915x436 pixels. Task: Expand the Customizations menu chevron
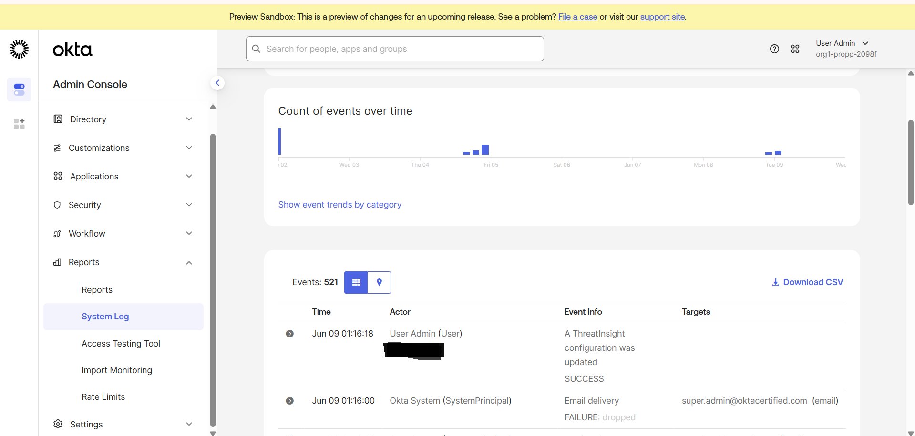pyautogui.click(x=189, y=148)
